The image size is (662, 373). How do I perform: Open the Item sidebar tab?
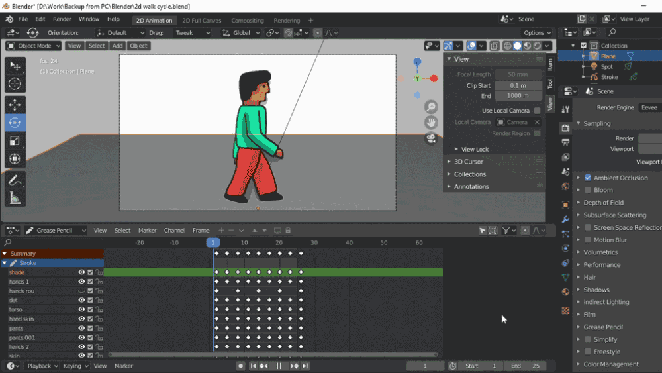[549, 65]
